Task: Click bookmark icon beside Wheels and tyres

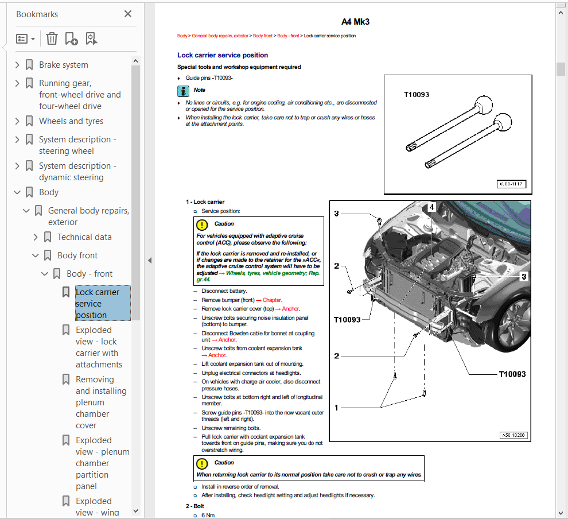Action: pyautogui.click(x=29, y=121)
